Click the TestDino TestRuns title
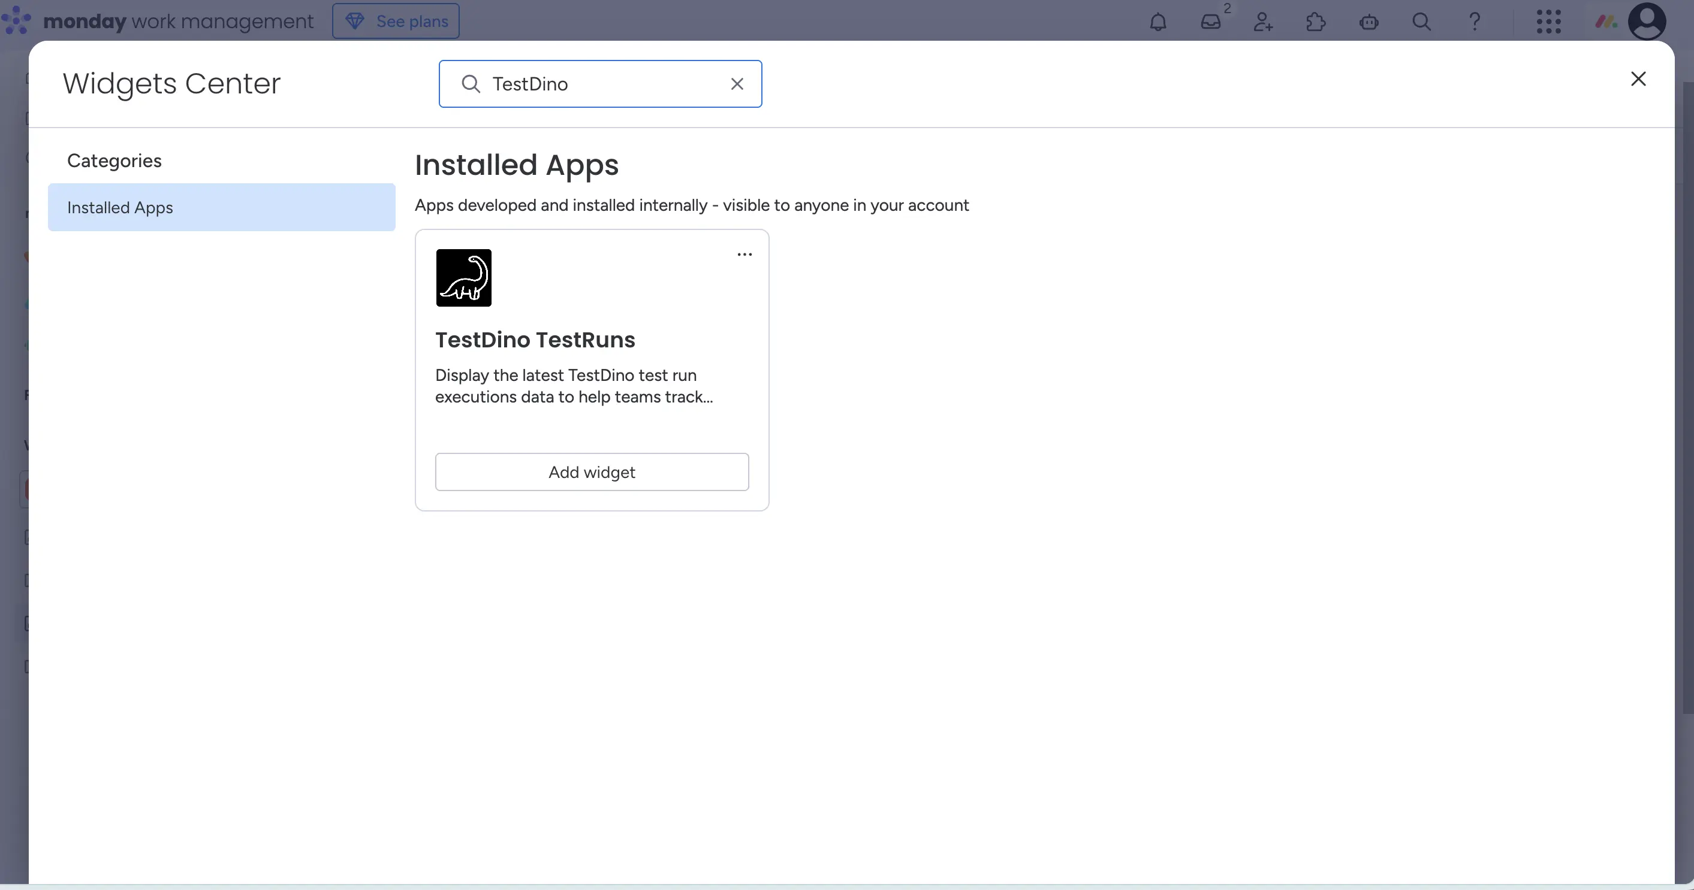This screenshot has height=890, width=1694. click(535, 340)
